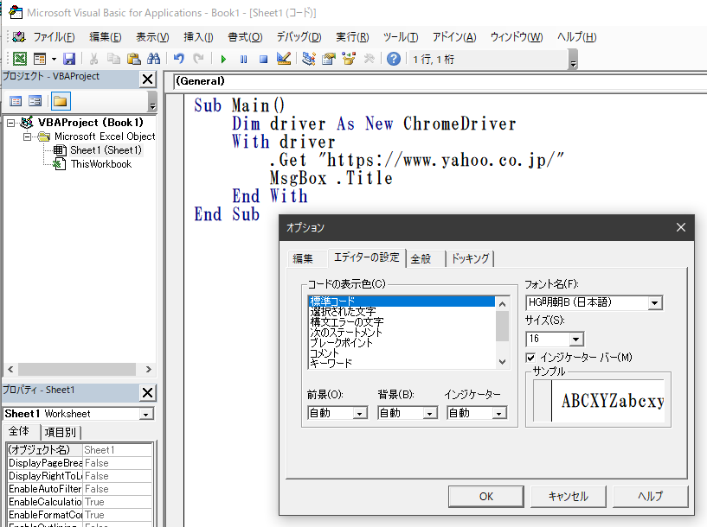Close the オプション dialog

[x=681, y=228]
